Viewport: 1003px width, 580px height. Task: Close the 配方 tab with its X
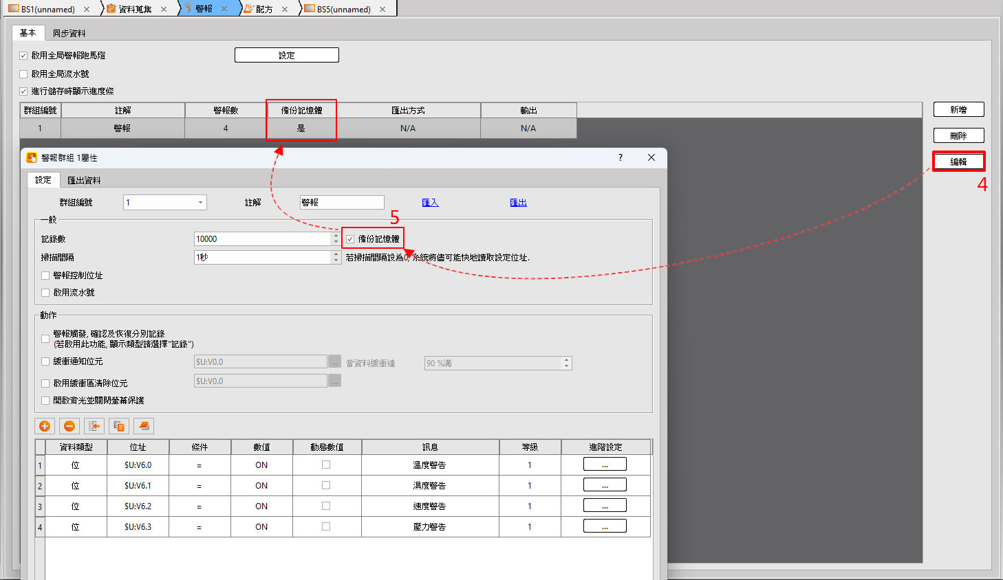tap(285, 10)
